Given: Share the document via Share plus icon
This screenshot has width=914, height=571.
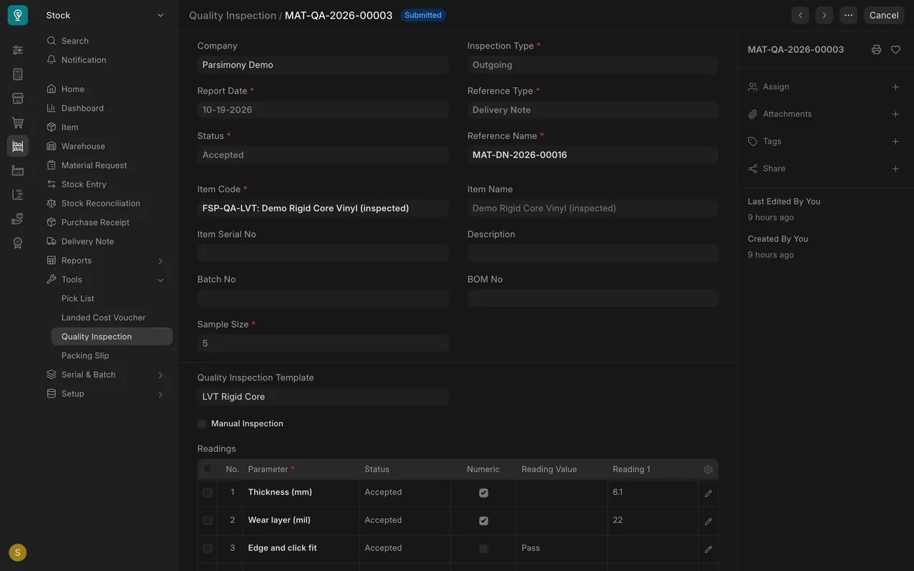Looking at the screenshot, I should [x=895, y=168].
